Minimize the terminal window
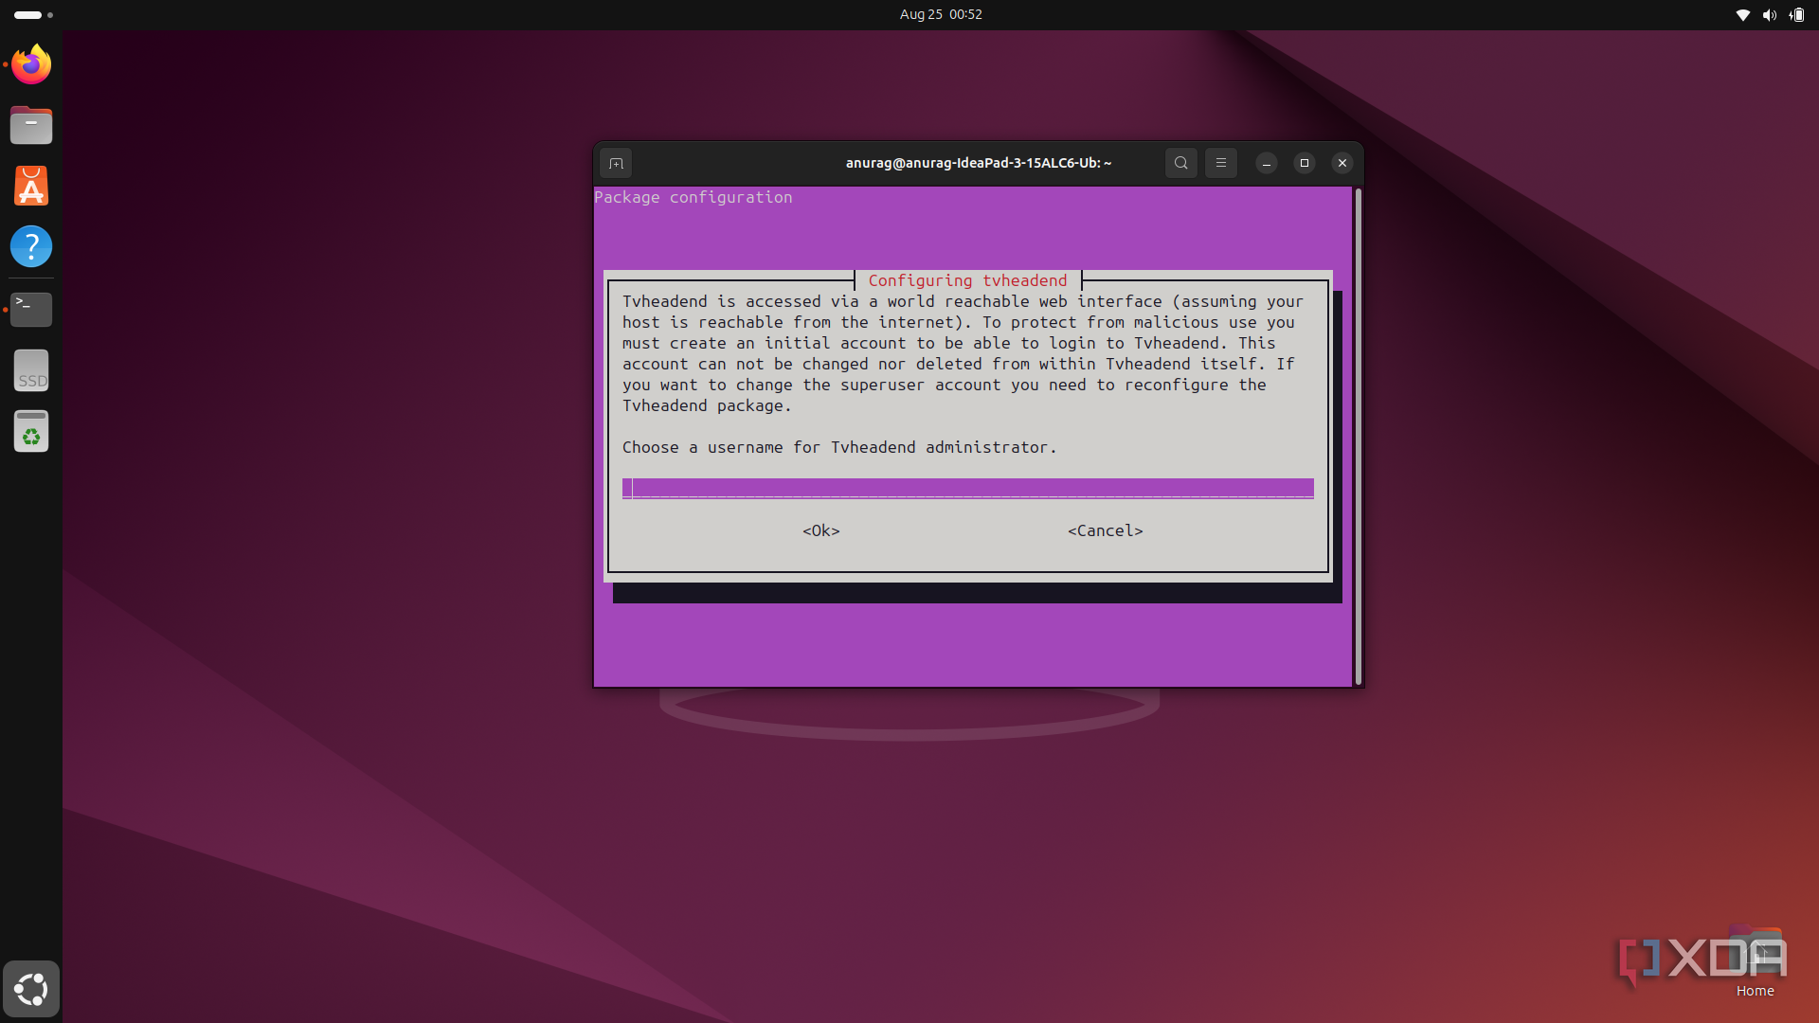The width and height of the screenshot is (1819, 1023). click(1267, 163)
